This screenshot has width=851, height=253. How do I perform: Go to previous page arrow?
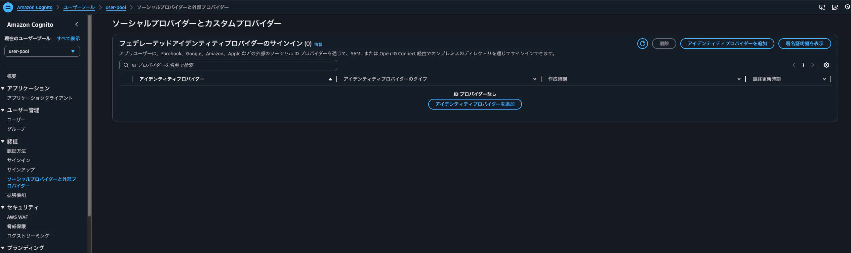(794, 65)
